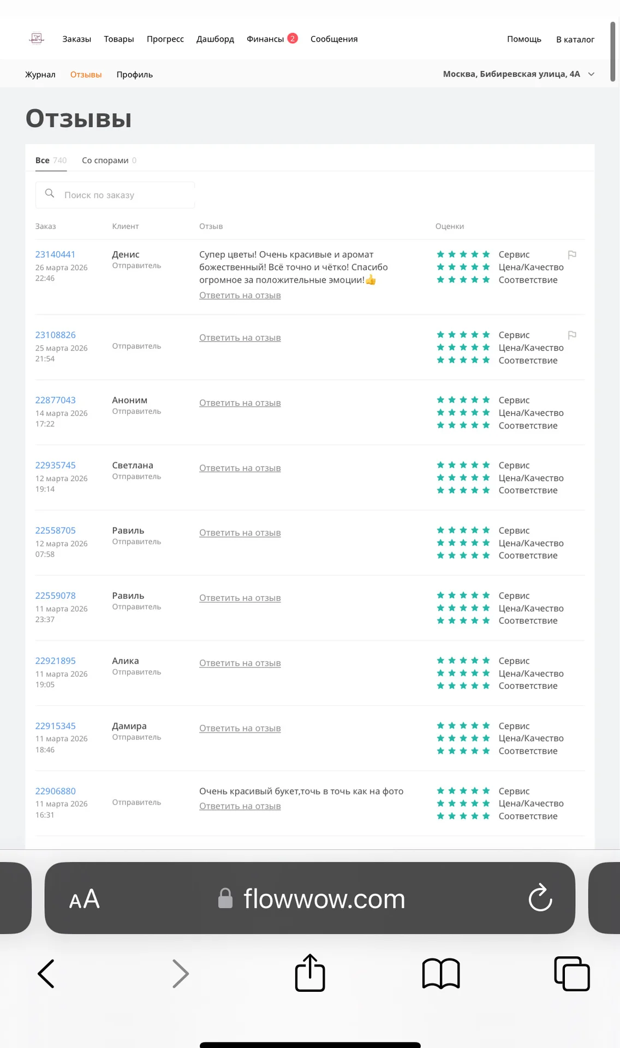Open the Заказы menu item

(76, 39)
